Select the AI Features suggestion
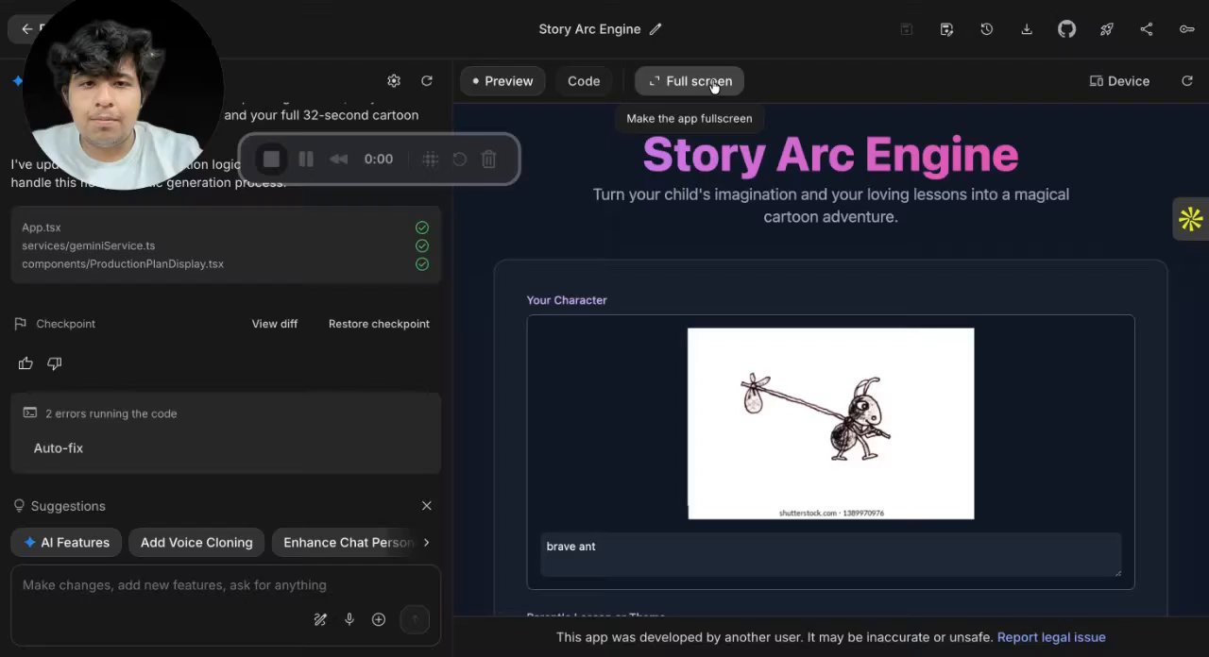 [66, 542]
